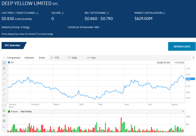Click the blue dyl series color swatch
This screenshot has height=136, width=196.
coord(9,62)
